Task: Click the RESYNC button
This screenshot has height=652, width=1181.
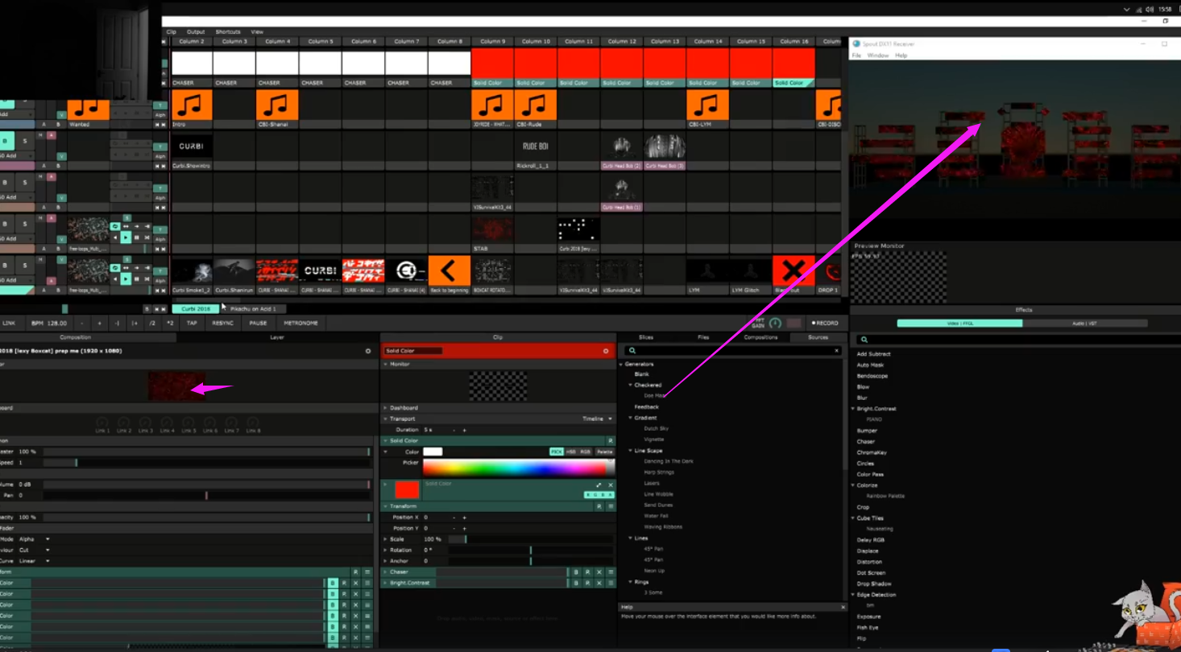Action: click(x=222, y=323)
